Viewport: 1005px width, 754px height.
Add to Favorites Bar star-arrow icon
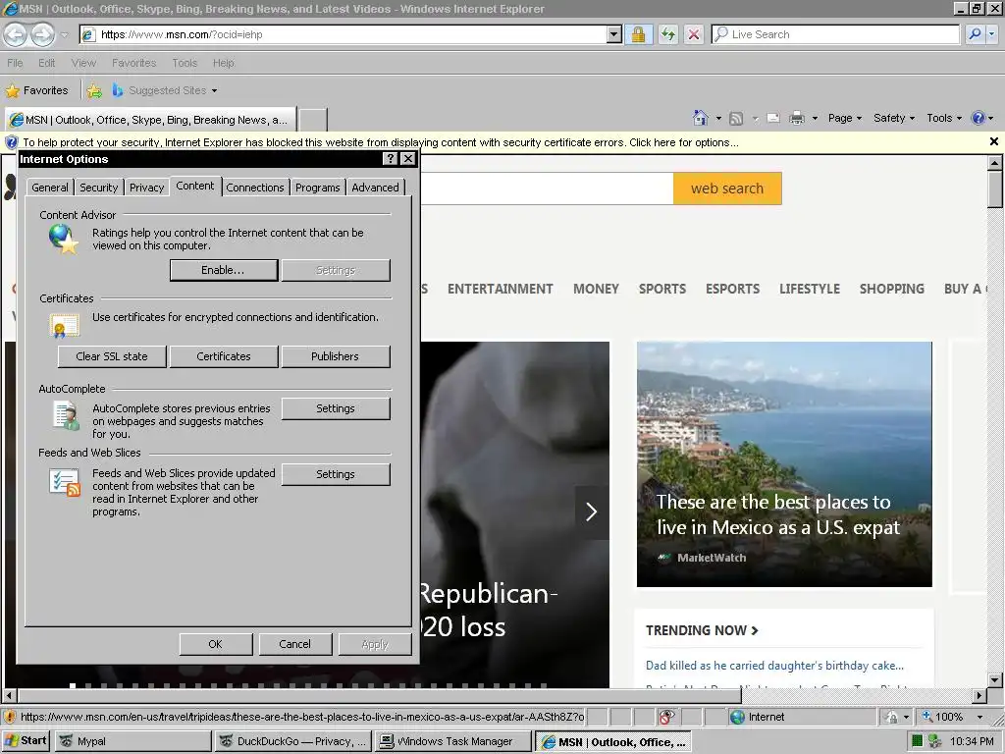tap(94, 90)
